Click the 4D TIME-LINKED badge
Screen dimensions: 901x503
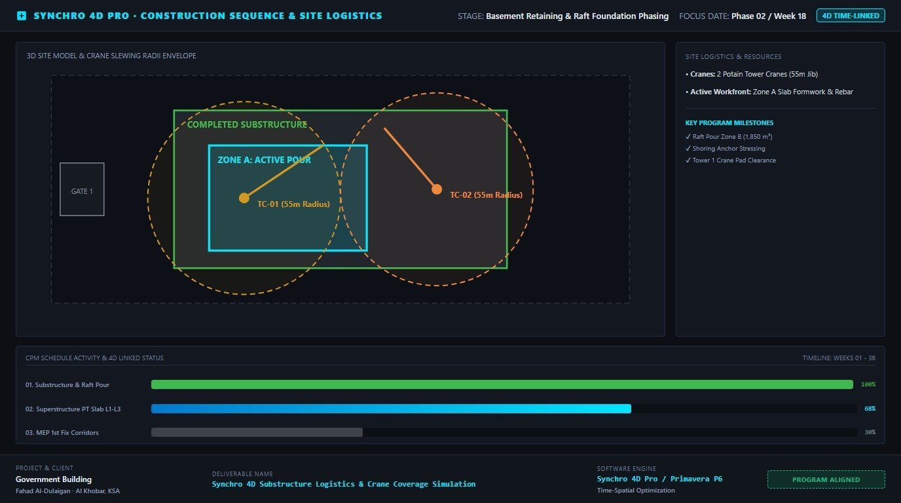[851, 16]
